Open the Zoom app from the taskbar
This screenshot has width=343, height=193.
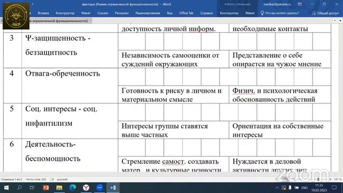[100, 188]
